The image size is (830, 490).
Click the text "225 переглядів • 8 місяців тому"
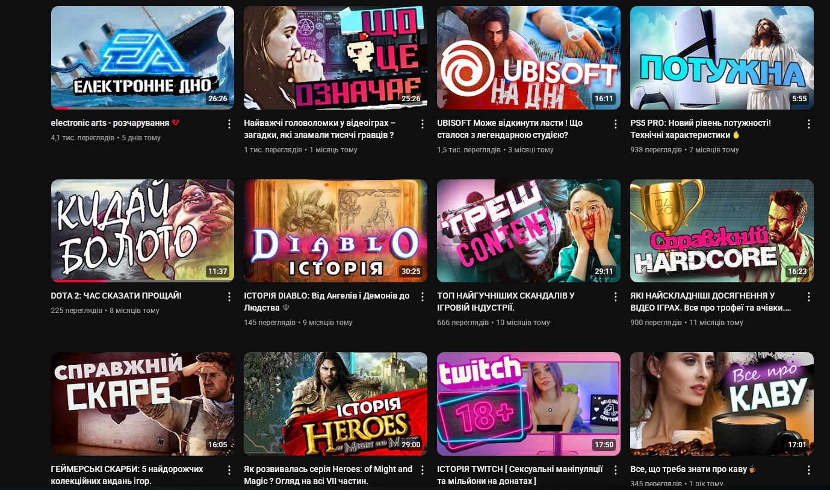point(105,311)
